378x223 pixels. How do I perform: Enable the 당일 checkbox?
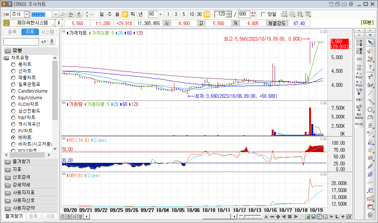263,14
